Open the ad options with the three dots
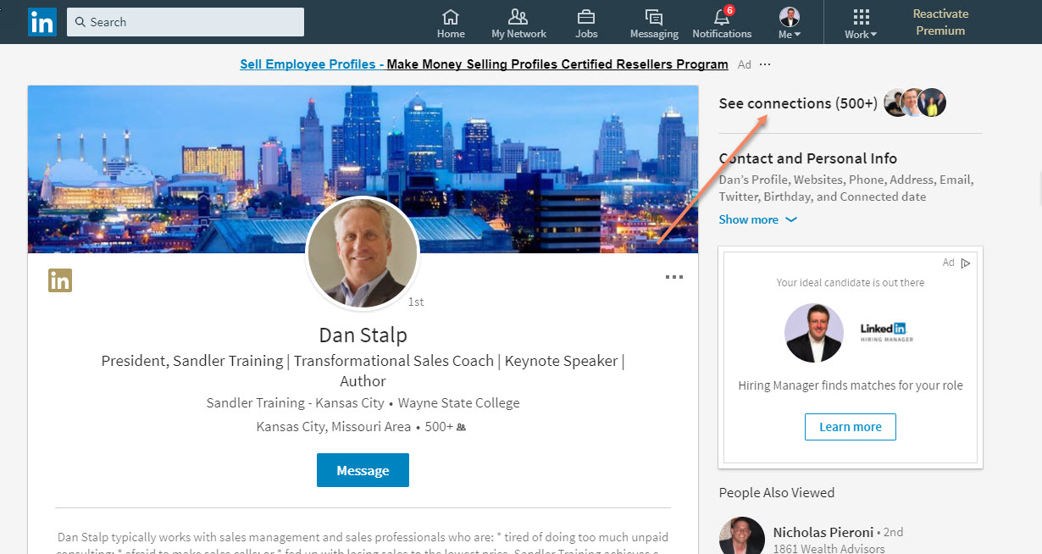This screenshot has height=554, width=1042. [765, 64]
